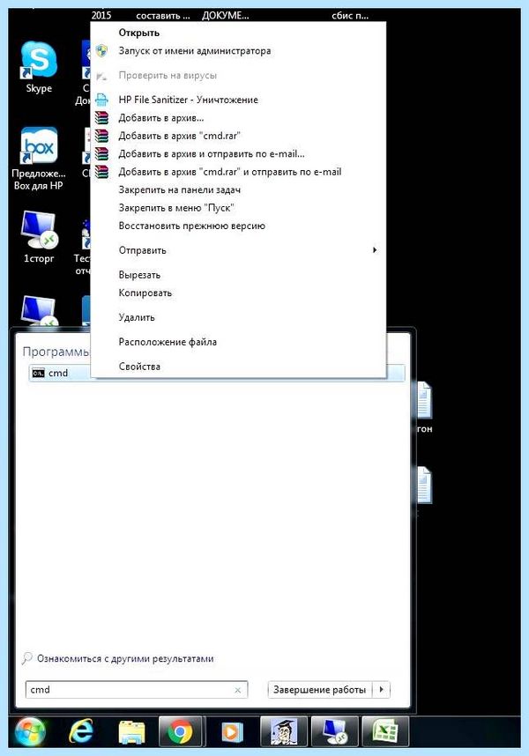The height and width of the screenshot is (756, 529).
Task: Select the cmd search result
Action: [217, 374]
